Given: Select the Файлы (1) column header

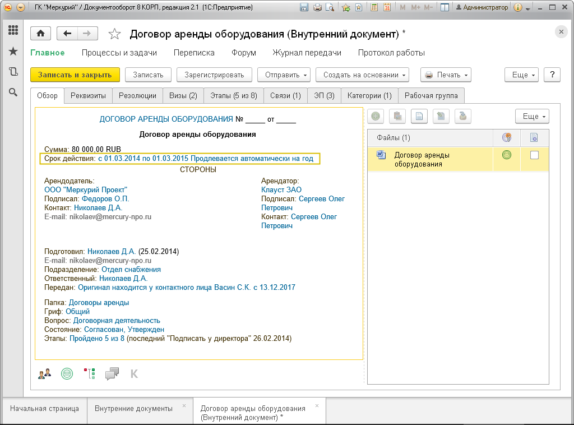Looking at the screenshot, I should [430, 137].
